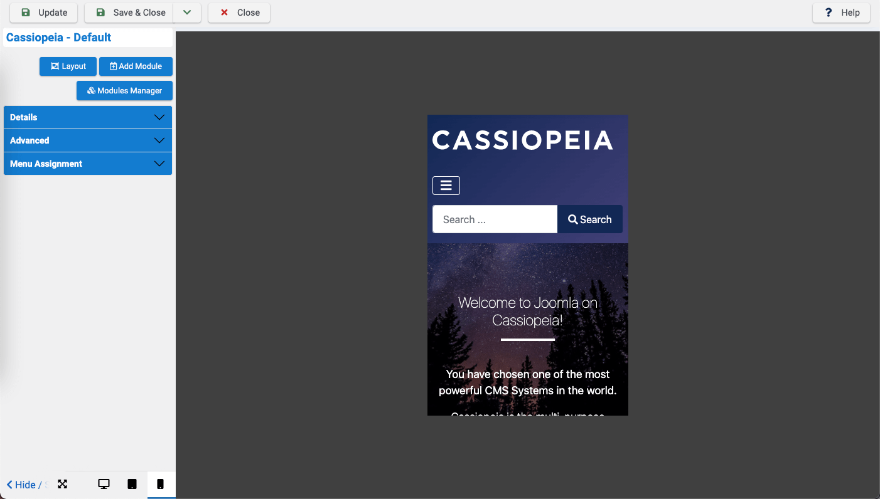Expand the Menu Assignment section
Viewport: 880px width, 499px height.
click(x=88, y=164)
